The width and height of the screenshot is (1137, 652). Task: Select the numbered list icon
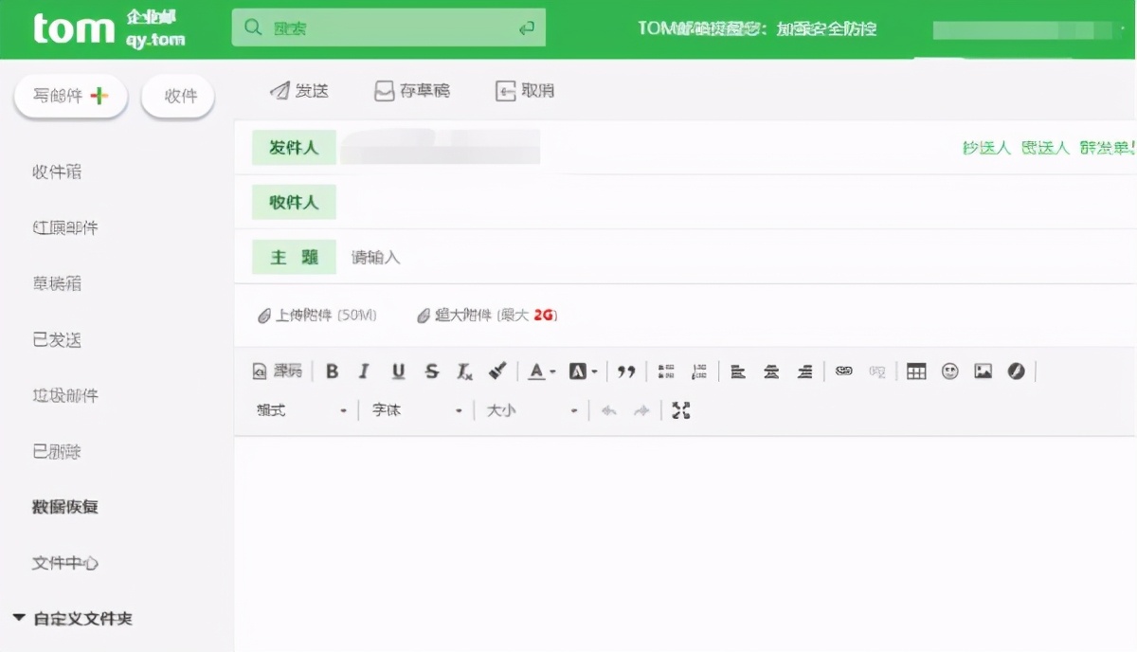pyautogui.click(x=700, y=371)
